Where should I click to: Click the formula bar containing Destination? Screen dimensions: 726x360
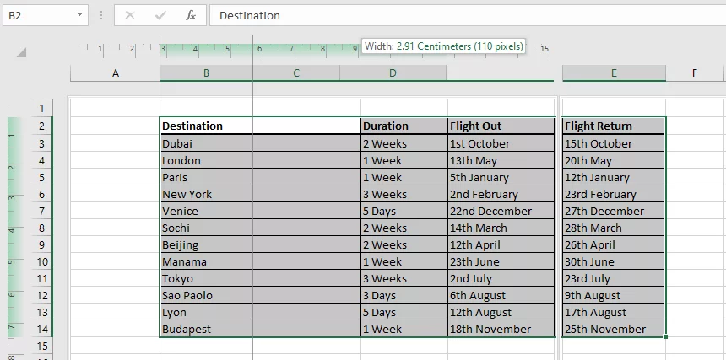(464, 15)
